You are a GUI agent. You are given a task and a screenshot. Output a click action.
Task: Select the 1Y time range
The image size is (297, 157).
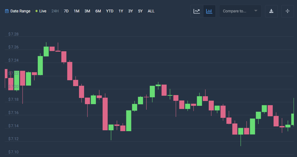(121, 11)
